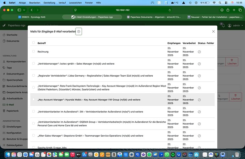
Task: Open Mail from the dock
Action: pyautogui.click(x=31, y=155)
